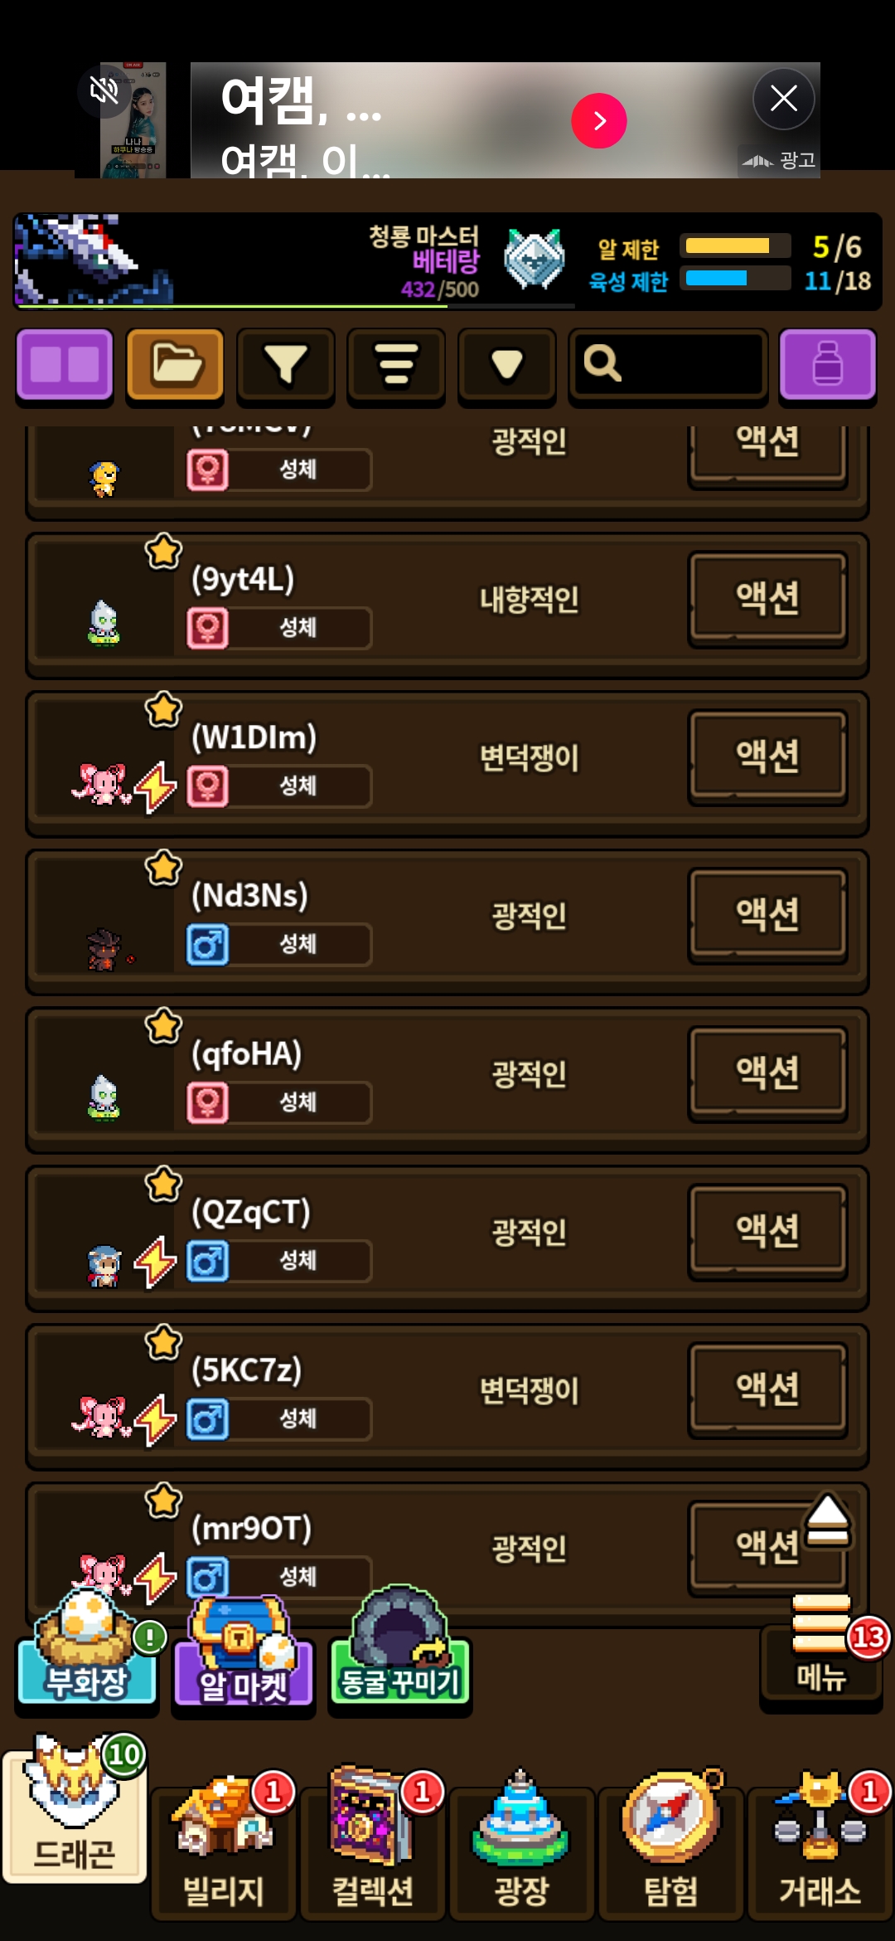Open the funnel filter options
The height and width of the screenshot is (1941, 895).
285,365
